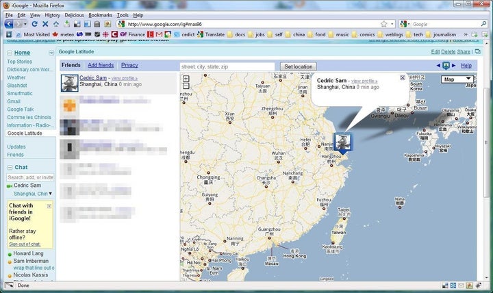Screen dimensions: 493x293
Task: Go back using the browser back arrow
Action: [9, 24]
